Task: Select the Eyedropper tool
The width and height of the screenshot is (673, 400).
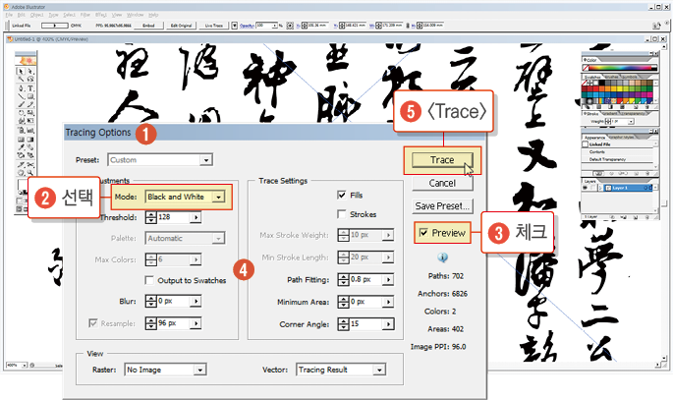Action: click(21, 147)
